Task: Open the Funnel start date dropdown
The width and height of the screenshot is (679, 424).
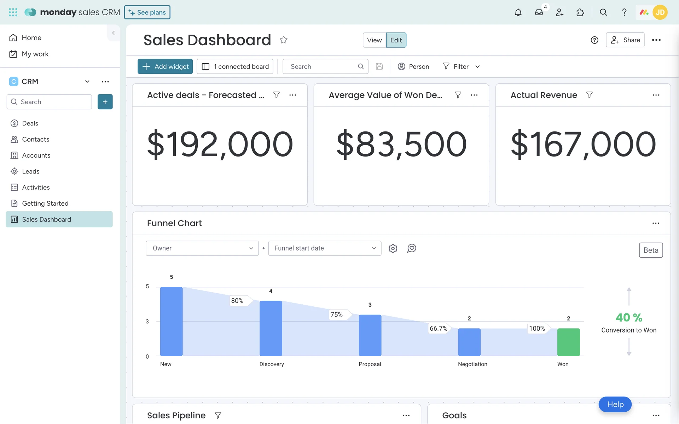Action: pos(324,248)
